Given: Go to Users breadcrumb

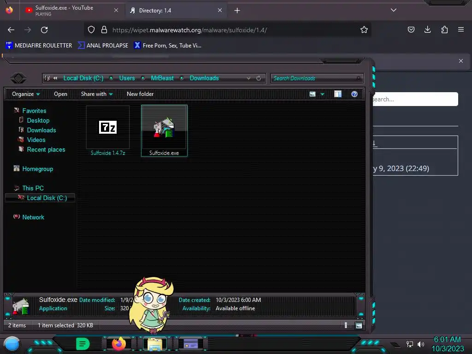Looking at the screenshot, I should pyautogui.click(x=127, y=78).
